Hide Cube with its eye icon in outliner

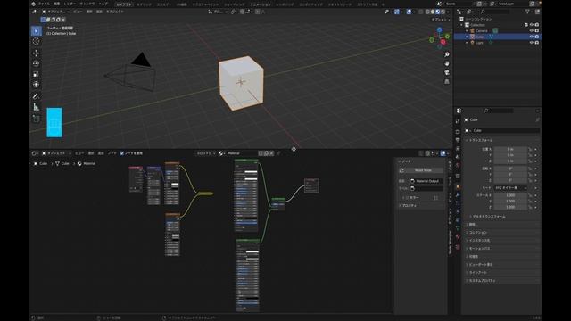532,37
